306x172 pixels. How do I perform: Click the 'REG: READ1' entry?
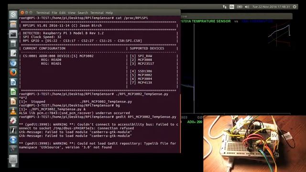pyautogui.click(x=51, y=64)
